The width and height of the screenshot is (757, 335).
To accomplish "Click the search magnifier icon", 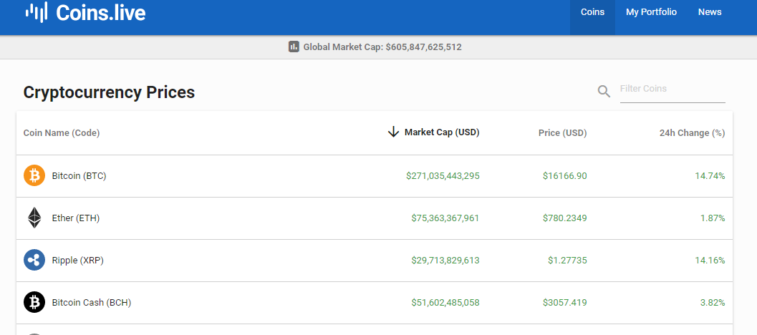I will pyautogui.click(x=604, y=91).
